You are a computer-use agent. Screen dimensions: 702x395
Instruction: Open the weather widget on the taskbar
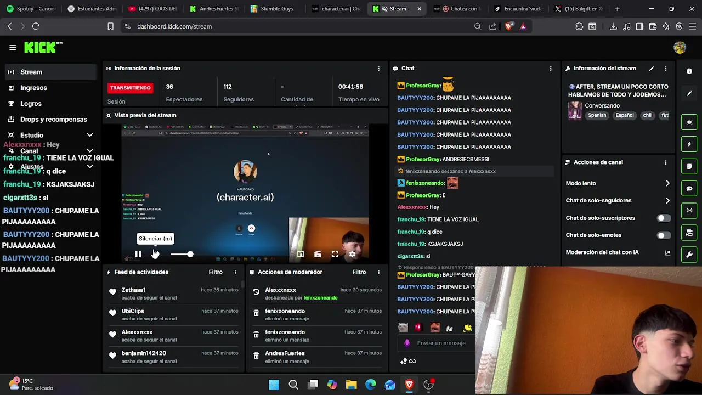[31, 384]
